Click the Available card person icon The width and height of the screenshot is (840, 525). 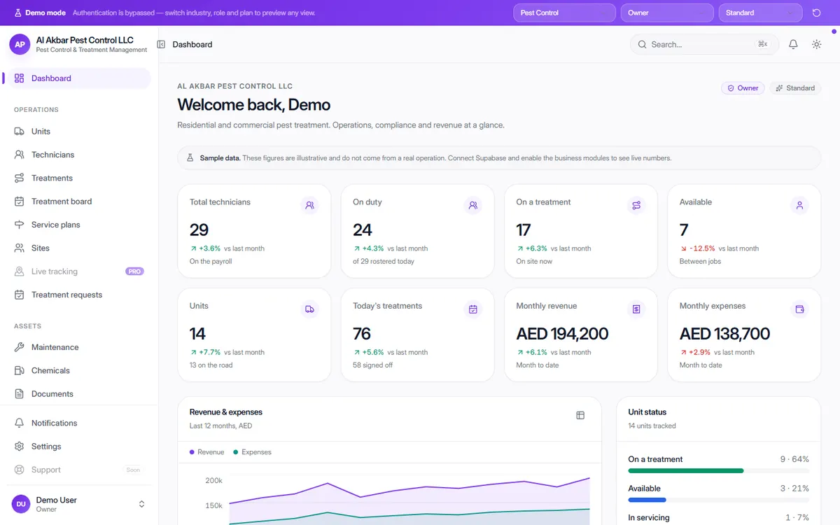pos(799,205)
